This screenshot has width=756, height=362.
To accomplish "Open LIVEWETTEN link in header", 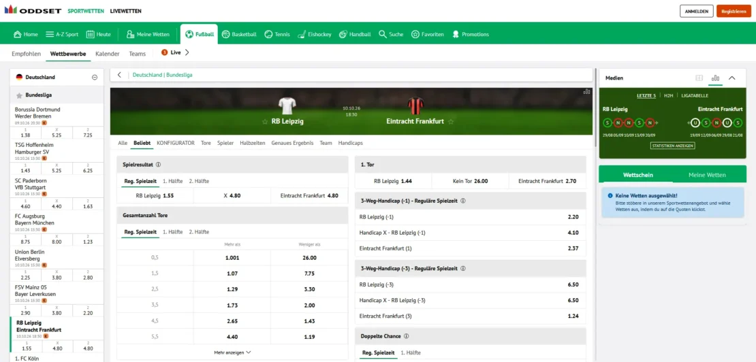I will coord(126,11).
